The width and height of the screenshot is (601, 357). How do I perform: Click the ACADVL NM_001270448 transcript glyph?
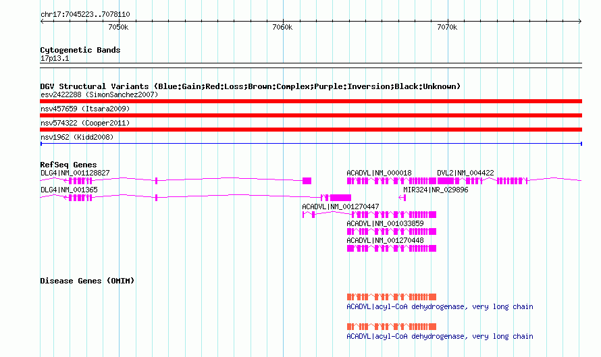coord(392,248)
